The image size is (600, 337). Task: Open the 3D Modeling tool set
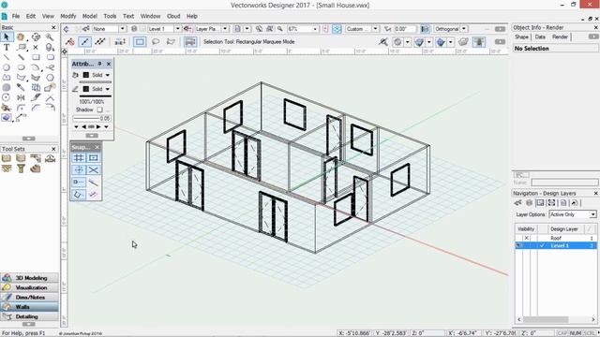pos(29,278)
